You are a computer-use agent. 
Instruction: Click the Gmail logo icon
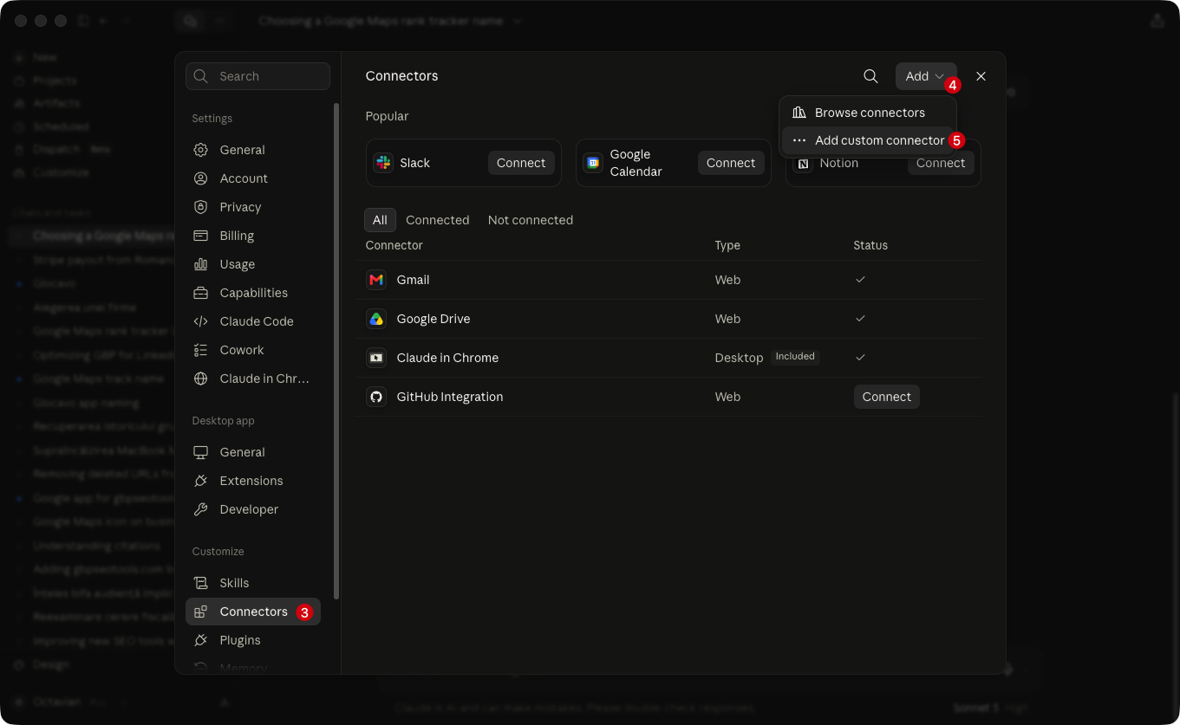point(376,280)
